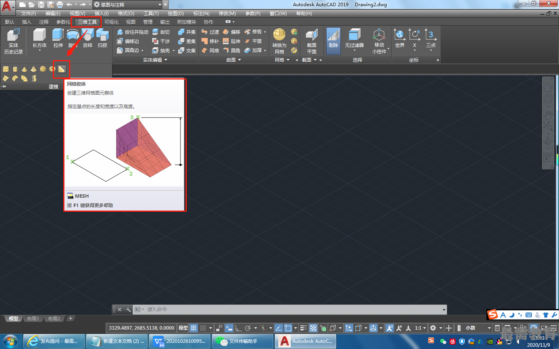Toggle dynamic input in status bar
559x349 pixels.
229,328
